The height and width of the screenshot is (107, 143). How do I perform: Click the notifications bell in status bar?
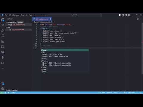(x=141, y=93)
